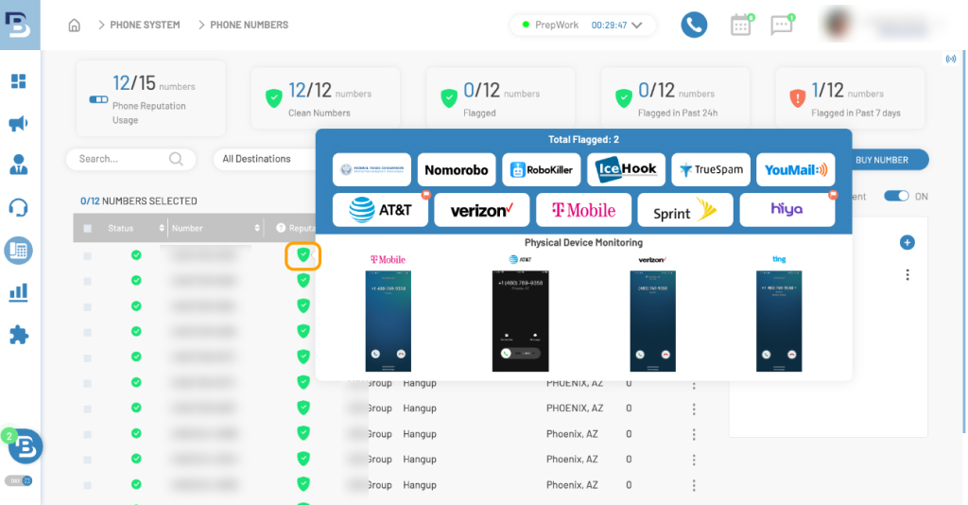Open the T-Mobile device monitoring screenshot

pos(388,321)
